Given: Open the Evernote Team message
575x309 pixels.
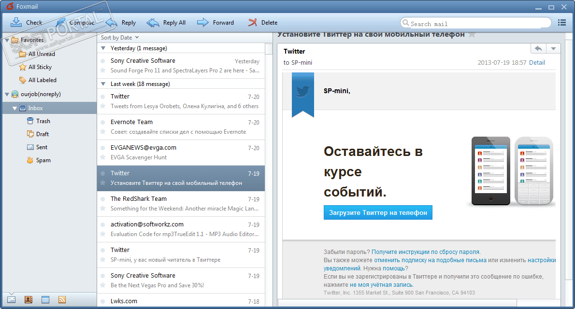Looking at the screenshot, I should click(x=181, y=127).
